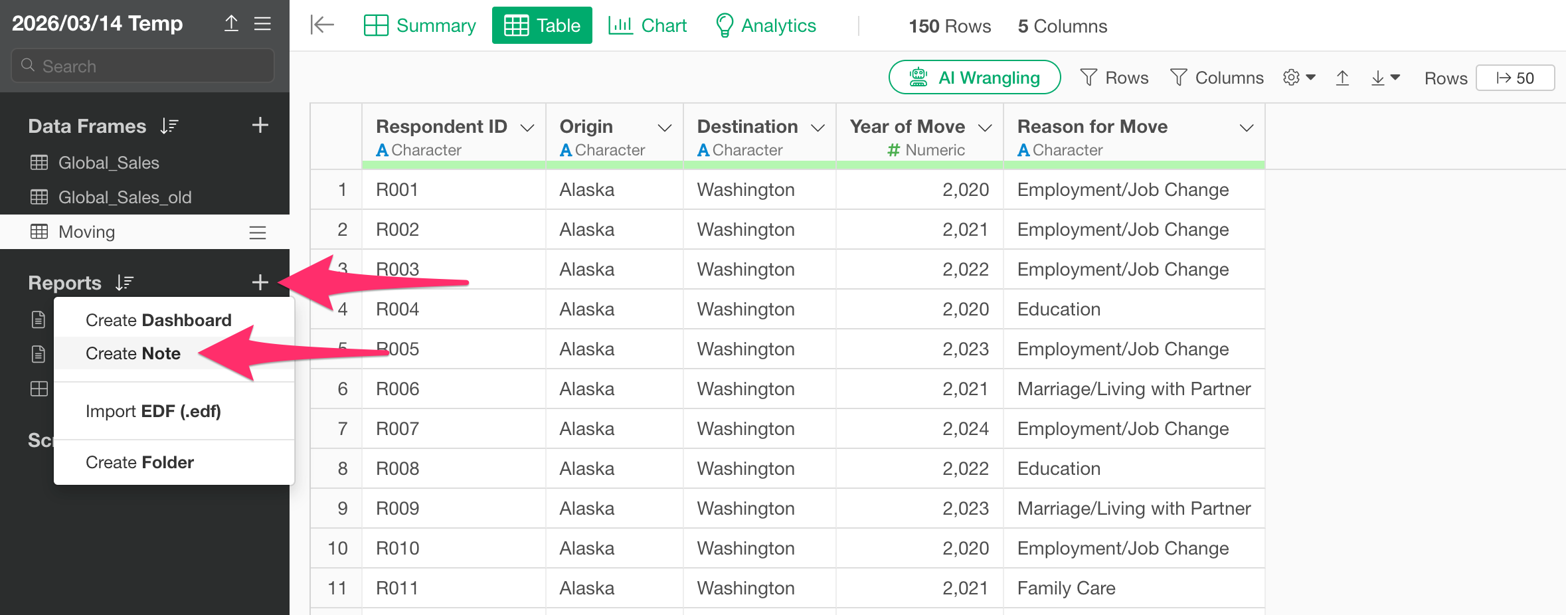Image resolution: width=1566 pixels, height=615 pixels.
Task: Open the table settings gear dropdown
Action: click(x=1298, y=78)
